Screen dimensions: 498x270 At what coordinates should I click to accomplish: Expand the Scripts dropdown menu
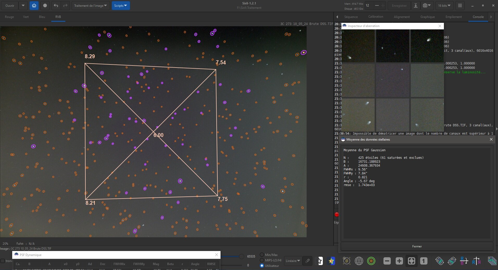tap(121, 5)
